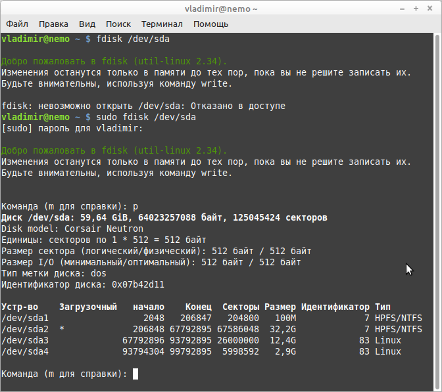
Task: Click the [sudo] пароль для vladimir line
Action: [x=72, y=128]
